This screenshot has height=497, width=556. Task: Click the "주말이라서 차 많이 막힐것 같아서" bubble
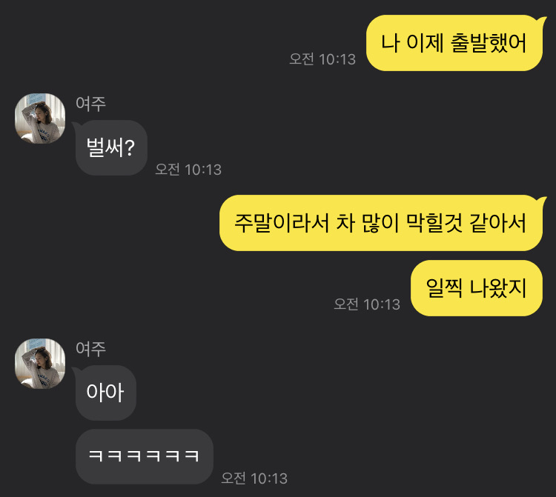click(x=381, y=223)
